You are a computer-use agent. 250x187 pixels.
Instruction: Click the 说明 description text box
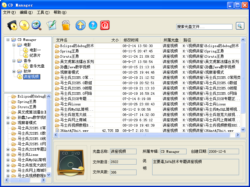(x=196, y=167)
